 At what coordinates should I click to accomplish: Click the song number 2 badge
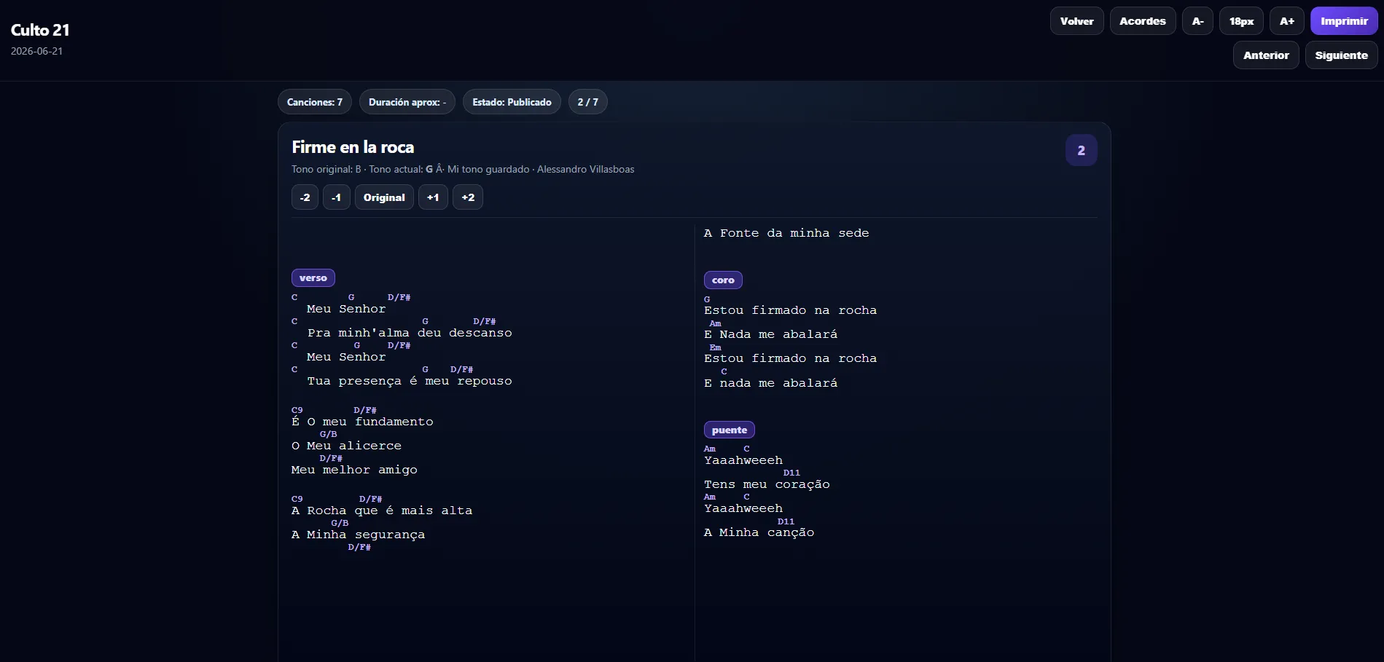pos(1081,150)
